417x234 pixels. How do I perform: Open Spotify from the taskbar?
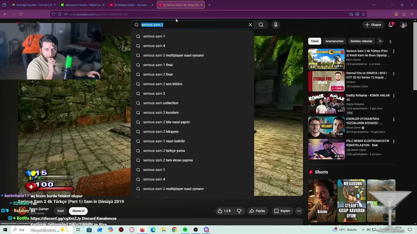pos(185,230)
